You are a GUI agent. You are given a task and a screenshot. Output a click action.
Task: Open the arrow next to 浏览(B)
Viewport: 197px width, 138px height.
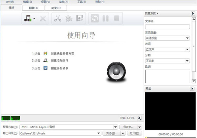123,133
